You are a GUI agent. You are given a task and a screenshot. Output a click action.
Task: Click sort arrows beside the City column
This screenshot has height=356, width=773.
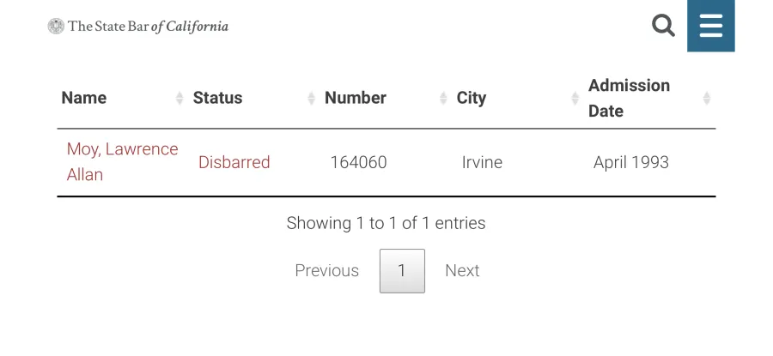pos(575,99)
